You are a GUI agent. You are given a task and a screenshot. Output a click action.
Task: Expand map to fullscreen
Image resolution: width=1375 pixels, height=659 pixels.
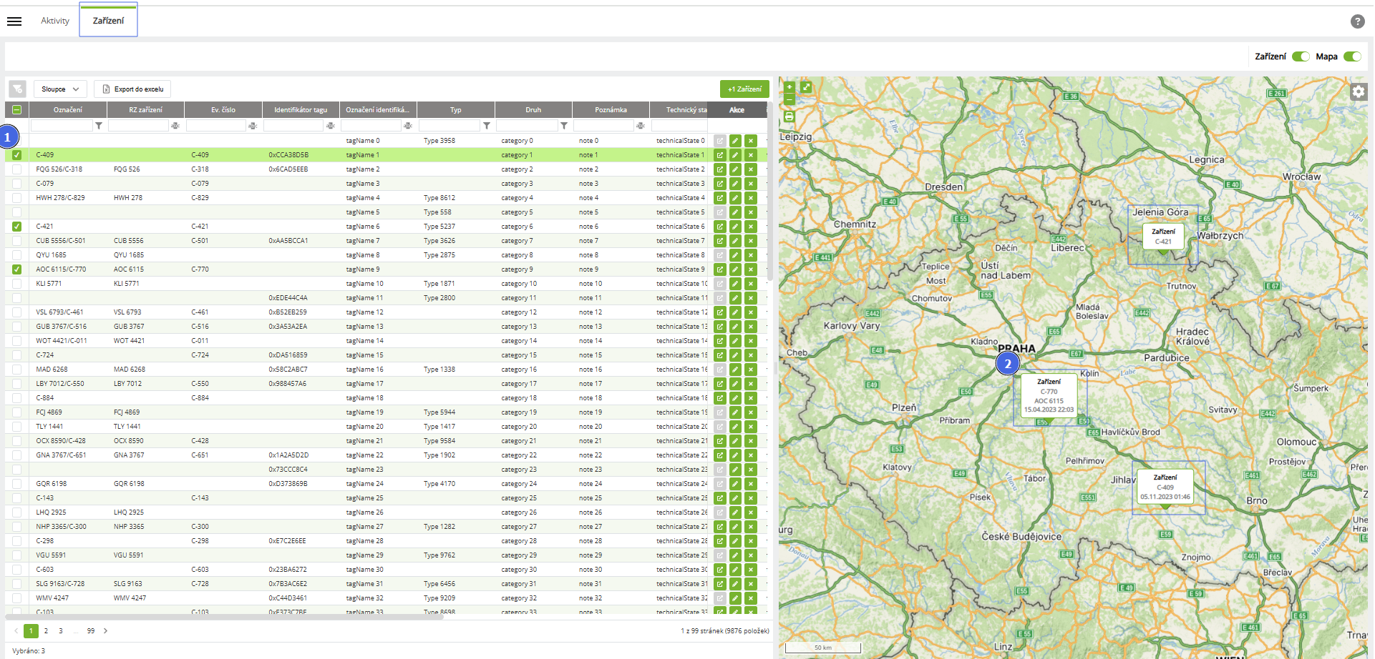click(806, 87)
